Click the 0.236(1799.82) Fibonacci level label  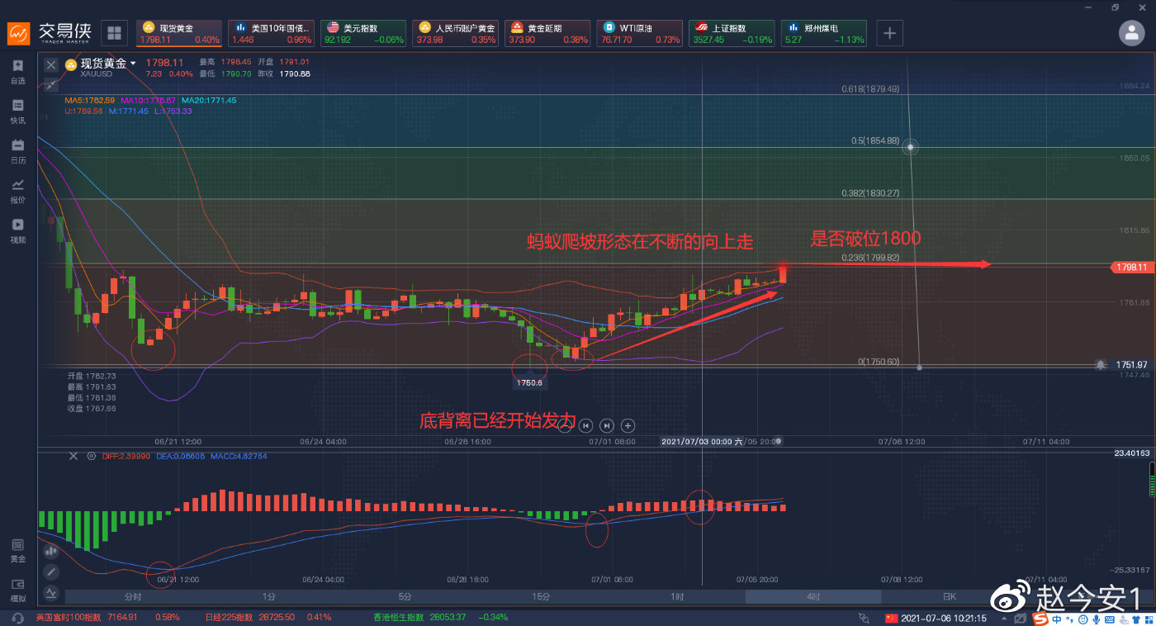[x=870, y=258]
